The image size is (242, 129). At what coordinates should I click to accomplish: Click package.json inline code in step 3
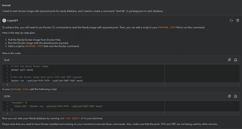34,46
